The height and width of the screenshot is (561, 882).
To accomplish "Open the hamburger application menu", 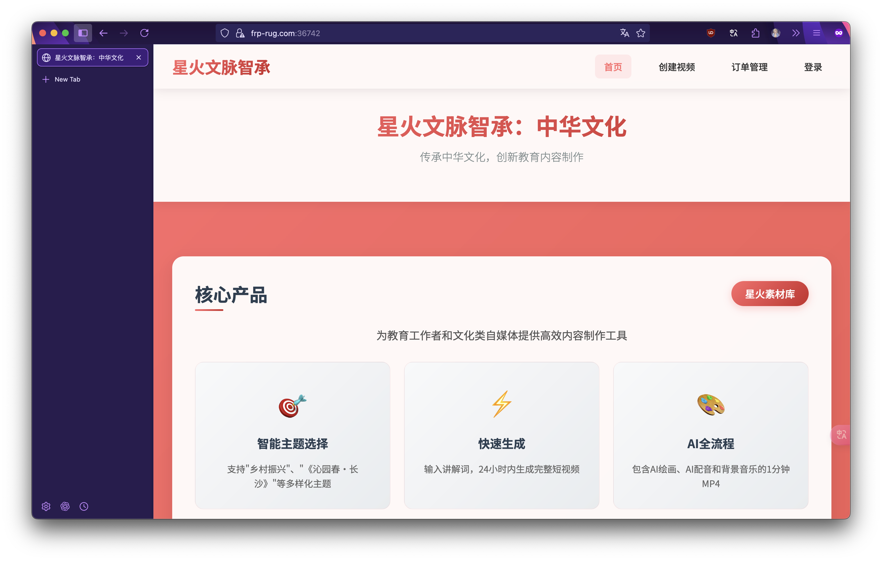I will (816, 33).
